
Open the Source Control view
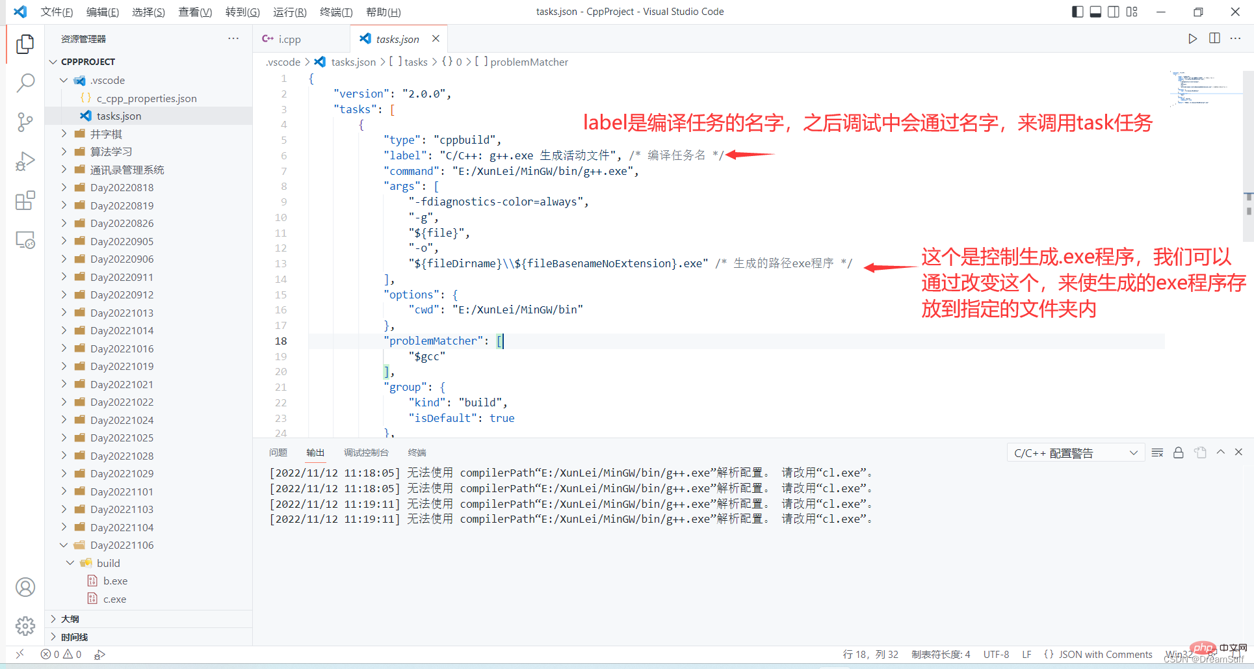point(25,122)
